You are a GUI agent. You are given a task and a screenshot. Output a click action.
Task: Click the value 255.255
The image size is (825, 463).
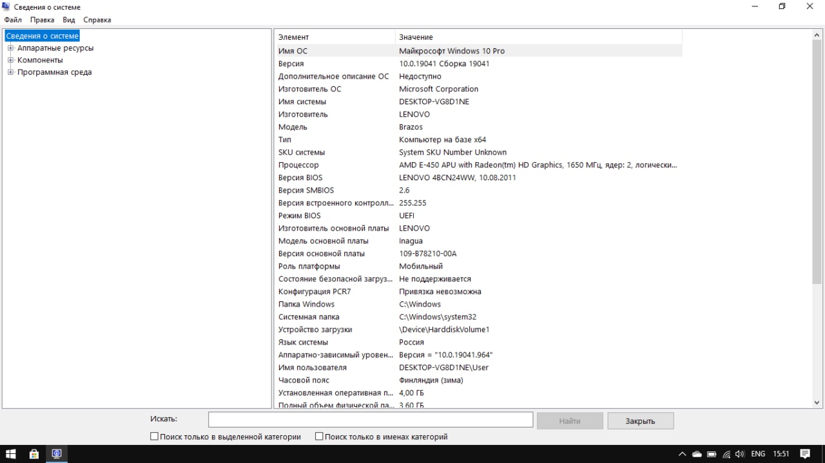(412, 203)
